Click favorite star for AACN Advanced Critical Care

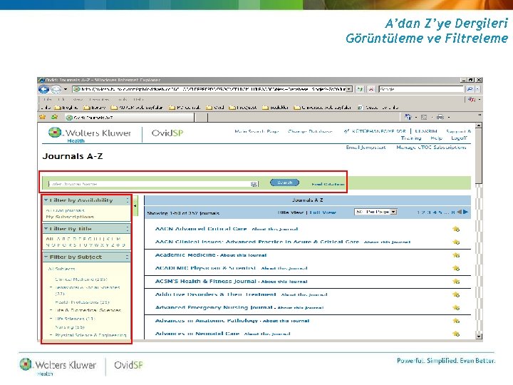(x=456, y=229)
